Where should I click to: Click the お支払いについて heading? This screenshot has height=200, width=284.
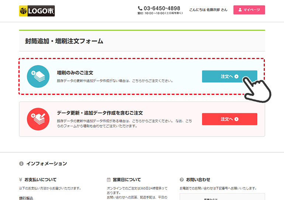[41, 180]
